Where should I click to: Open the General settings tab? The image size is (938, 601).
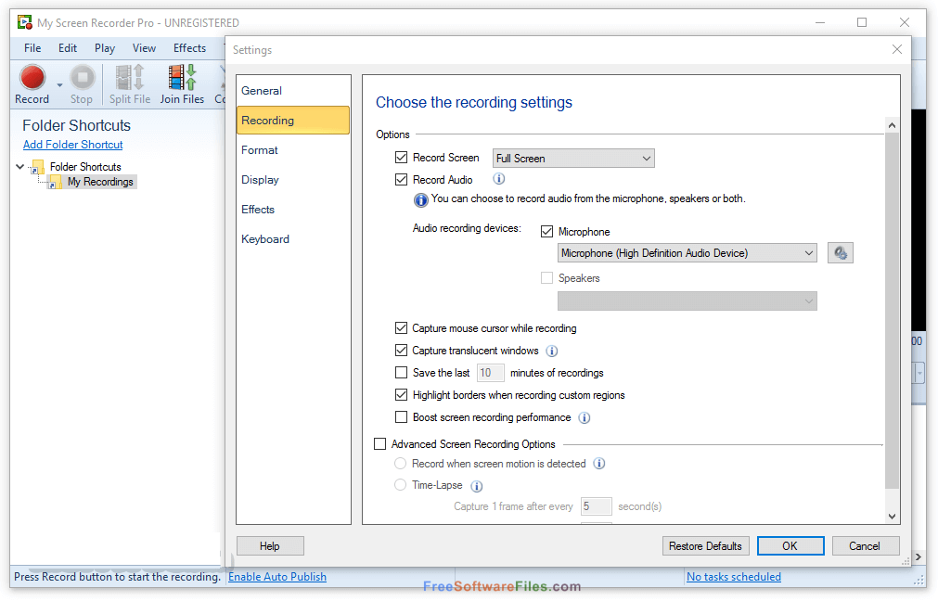[292, 91]
